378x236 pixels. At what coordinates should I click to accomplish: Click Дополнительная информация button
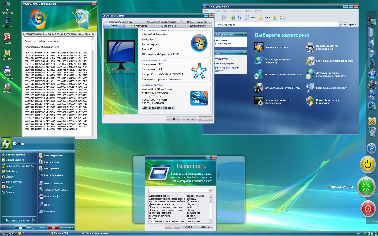(x=158, y=108)
